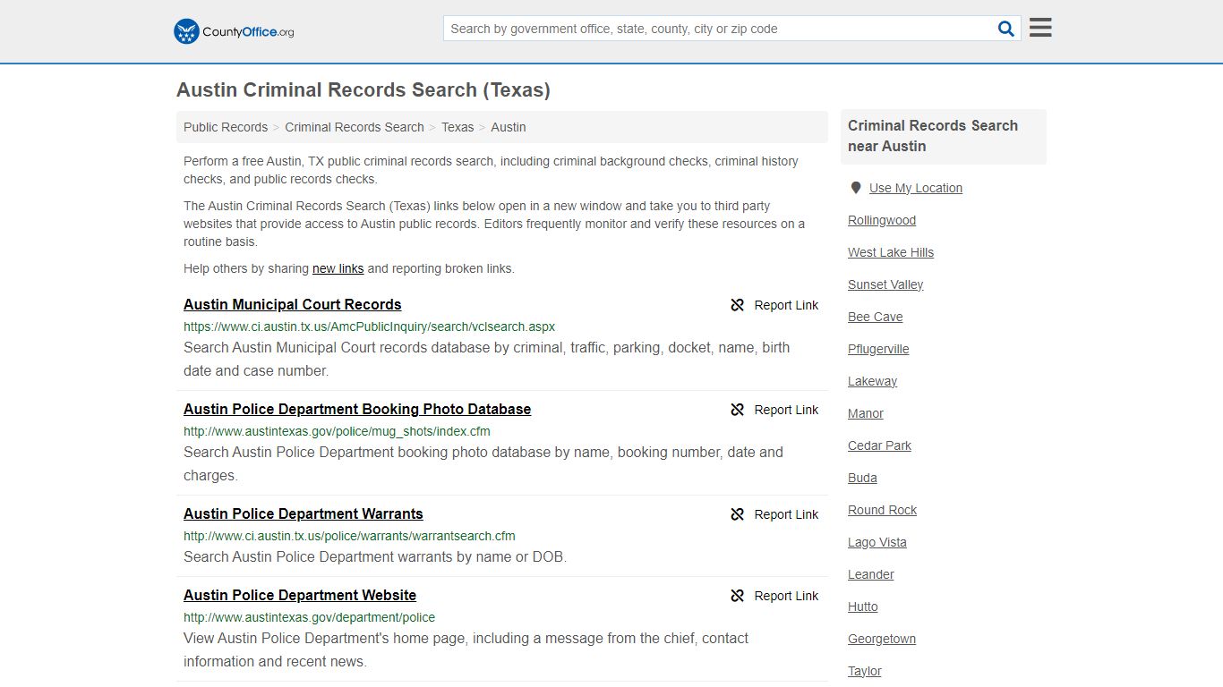Open Leander criminal records

(x=871, y=574)
